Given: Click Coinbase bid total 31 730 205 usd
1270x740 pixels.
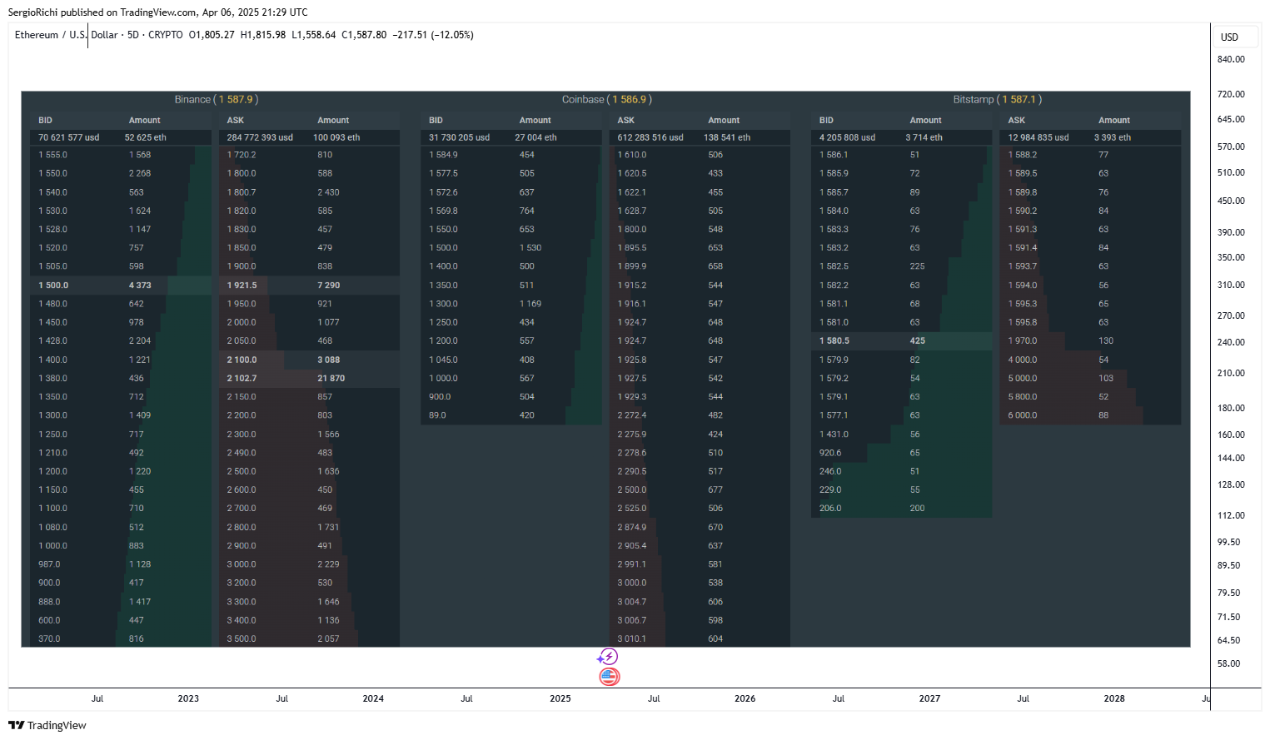Looking at the screenshot, I should tap(460, 137).
